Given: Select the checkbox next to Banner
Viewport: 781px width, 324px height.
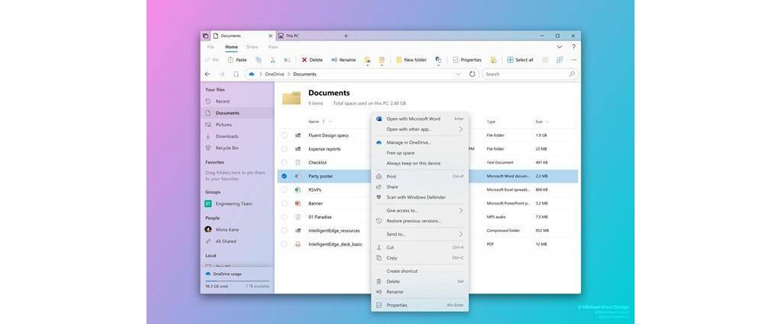Looking at the screenshot, I should click(x=284, y=203).
